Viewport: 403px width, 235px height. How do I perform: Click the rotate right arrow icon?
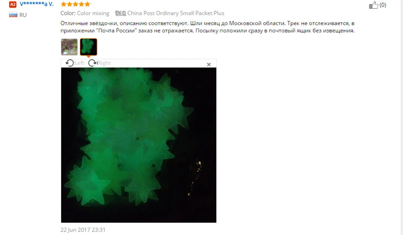coord(92,63)
